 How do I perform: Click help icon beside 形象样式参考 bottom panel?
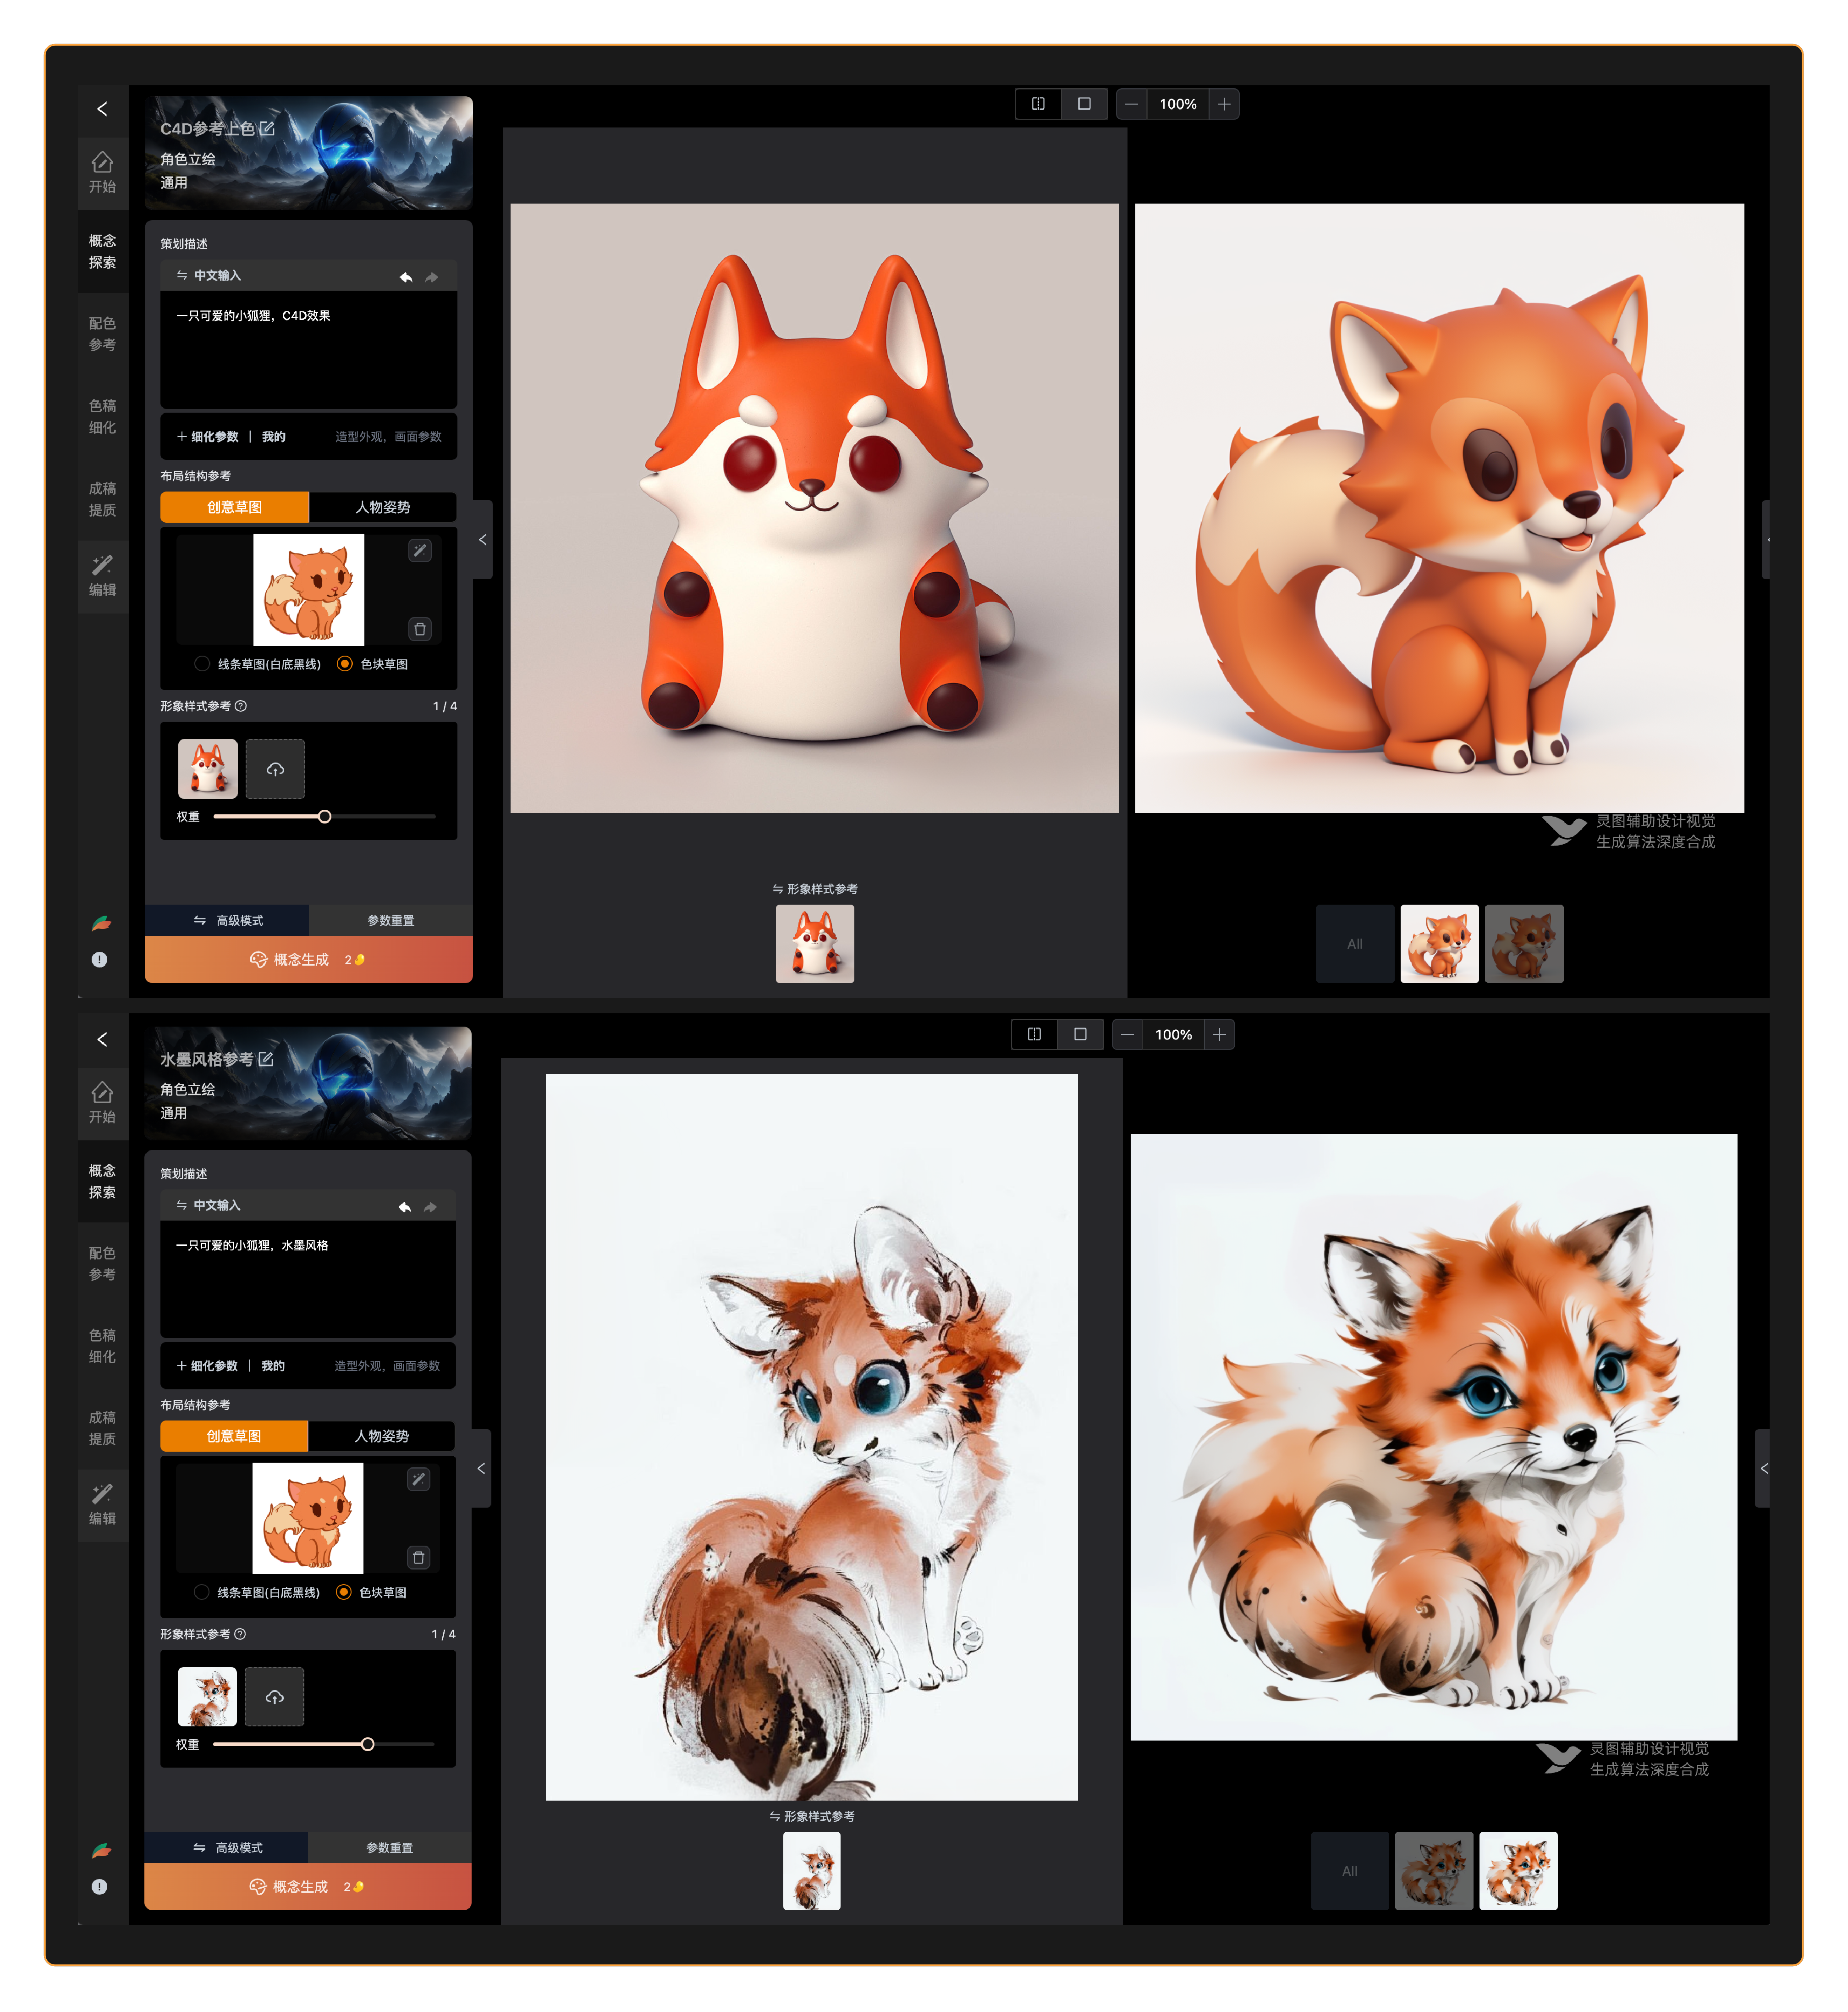(240, 1634)
